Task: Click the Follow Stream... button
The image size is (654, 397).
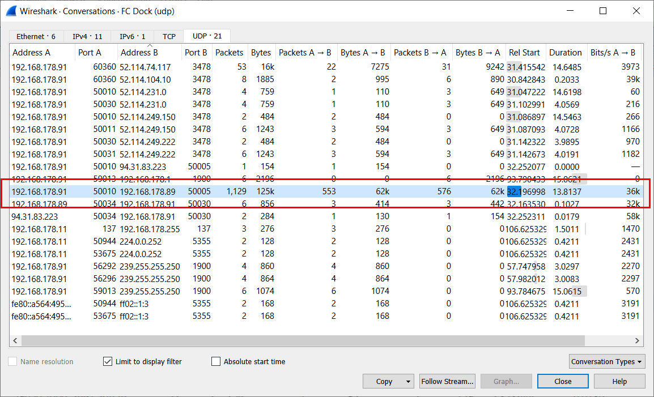Action: tap(447, 381)
